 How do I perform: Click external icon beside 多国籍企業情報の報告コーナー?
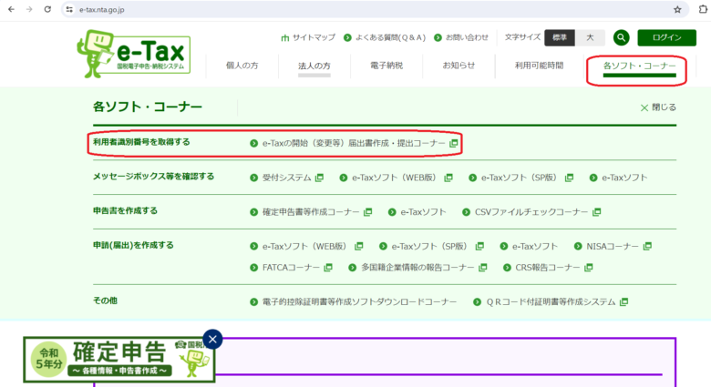pos(483,268)
